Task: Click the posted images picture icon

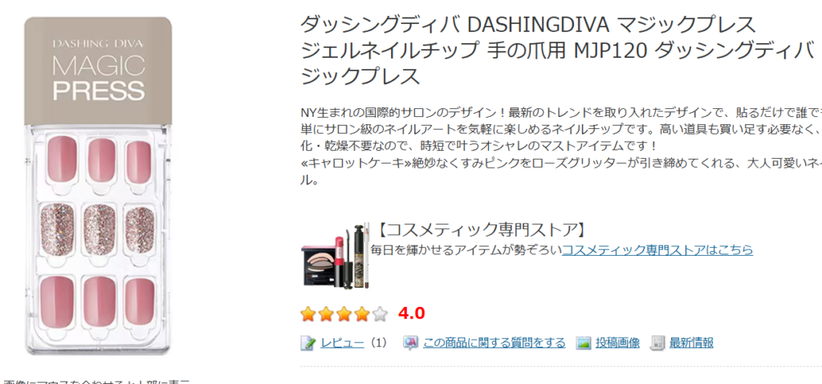Action: [x=584, y=343]
